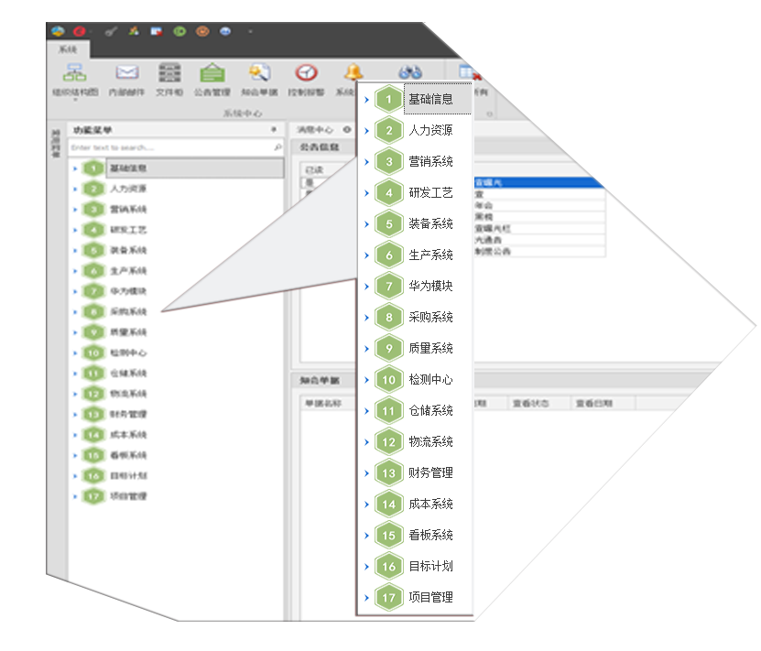
Task: Expand 项目管理 arrow in the enlarged list
Action: pos(367,598)
